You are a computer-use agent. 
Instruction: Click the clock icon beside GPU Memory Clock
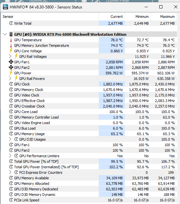coord(11,90)
